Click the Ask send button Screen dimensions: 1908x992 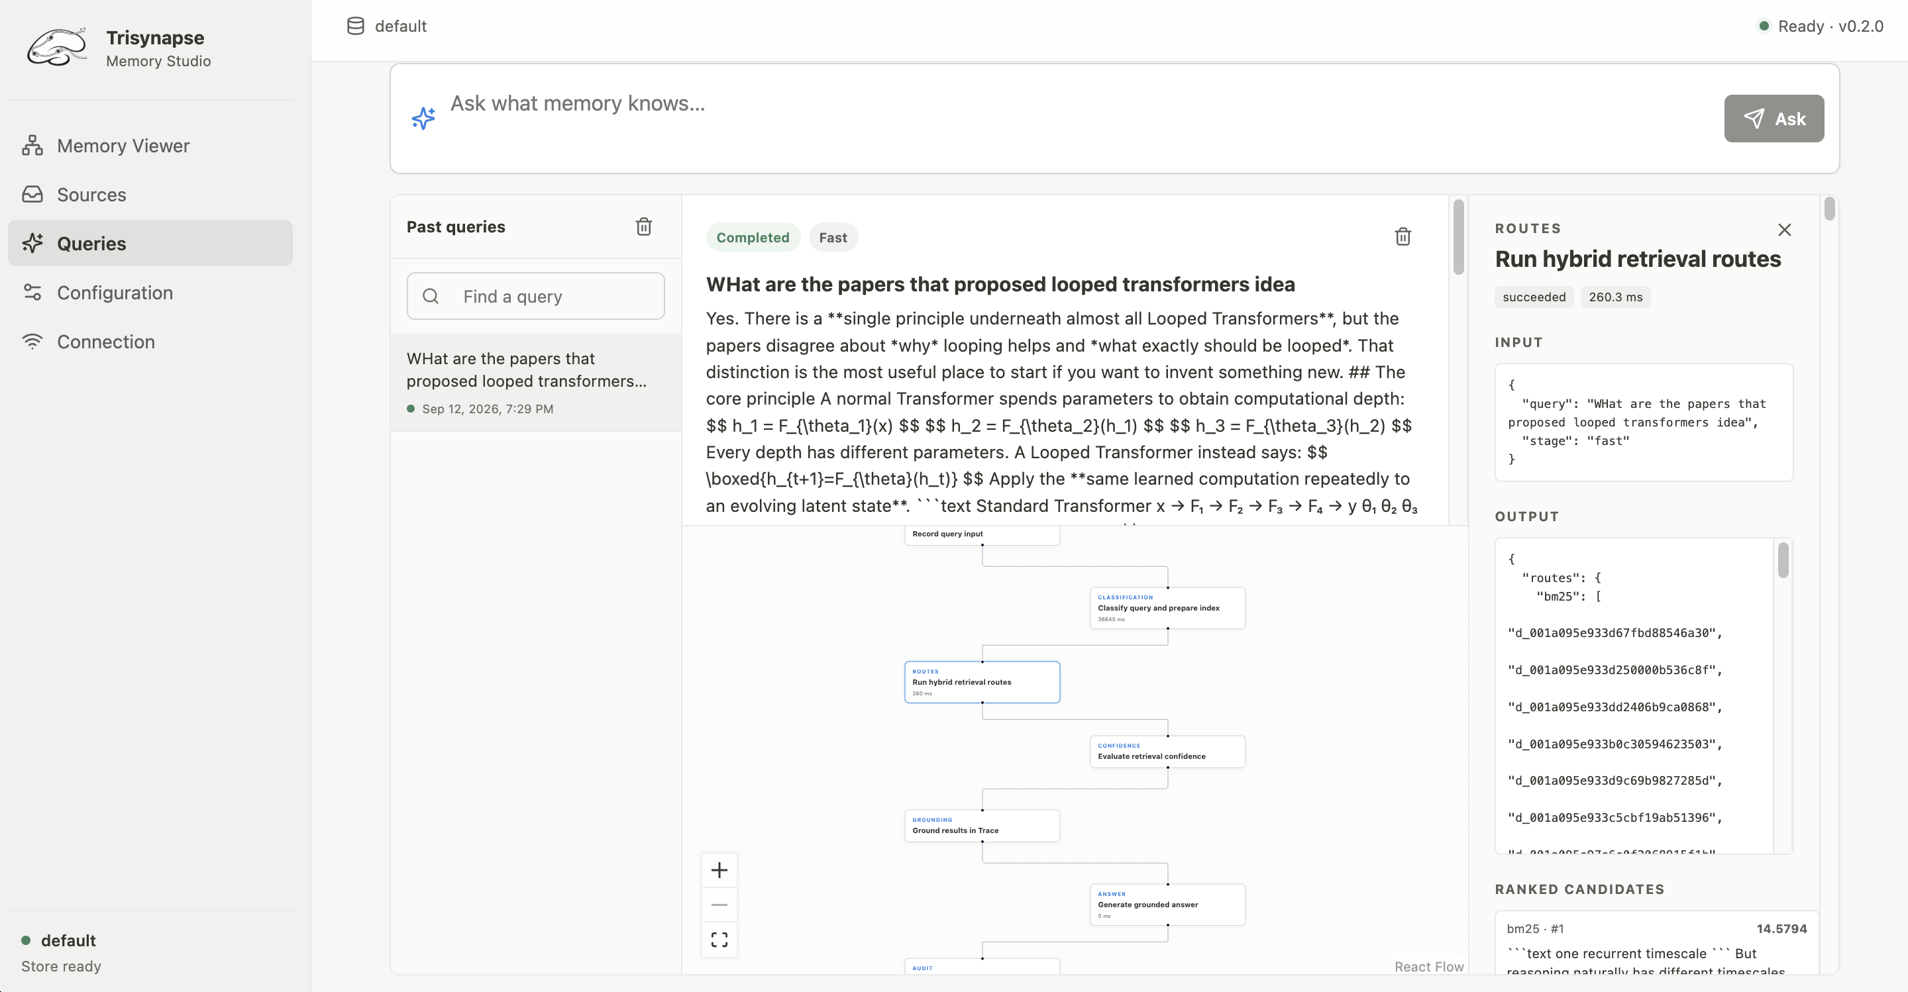[x=1774, y=119]
